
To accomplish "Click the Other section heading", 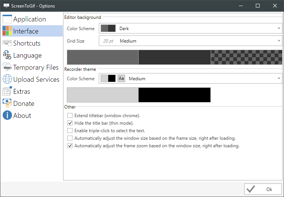I will point(70,107).
